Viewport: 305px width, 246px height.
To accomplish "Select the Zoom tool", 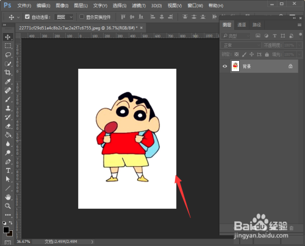I will click(8, 206).
